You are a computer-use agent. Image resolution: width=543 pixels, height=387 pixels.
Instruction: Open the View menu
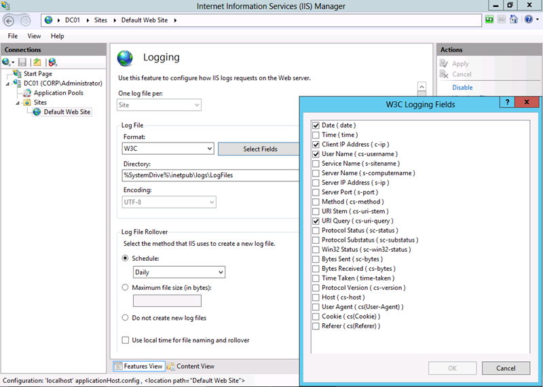coord(34,36)
